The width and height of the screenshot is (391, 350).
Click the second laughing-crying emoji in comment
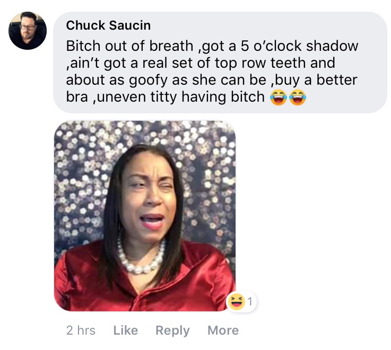point(298,97)
